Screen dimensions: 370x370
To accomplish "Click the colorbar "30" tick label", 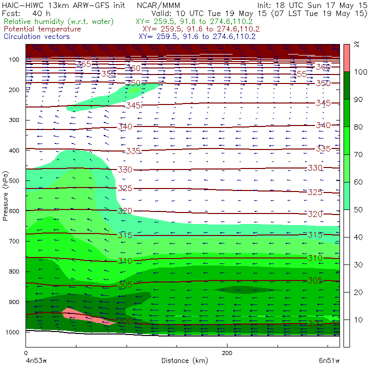I will pyautogui.click(x=358, y=265).
